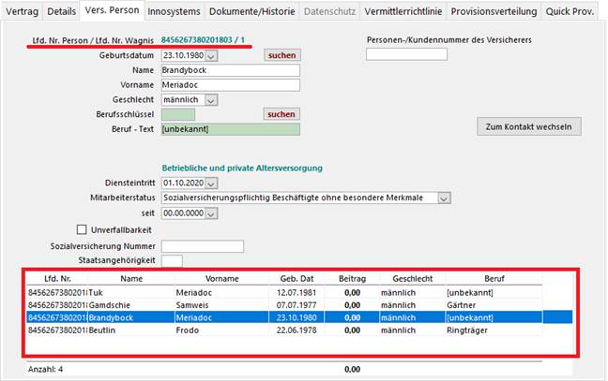Click the Sozialversicherung Nummer field
This screenshot has height=381, width=608.
[203, 246]
